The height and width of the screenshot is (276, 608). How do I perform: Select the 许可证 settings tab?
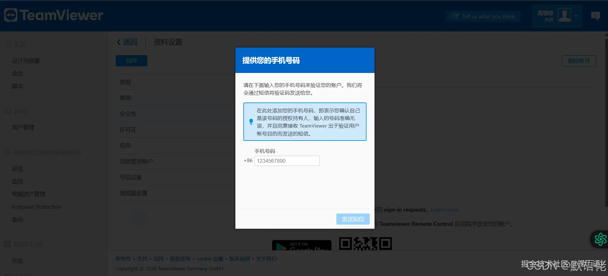175,130
